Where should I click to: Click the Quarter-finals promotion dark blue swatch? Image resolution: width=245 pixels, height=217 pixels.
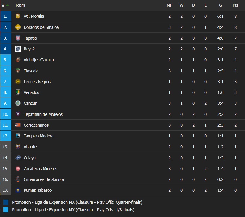click(x=6, y=202)
